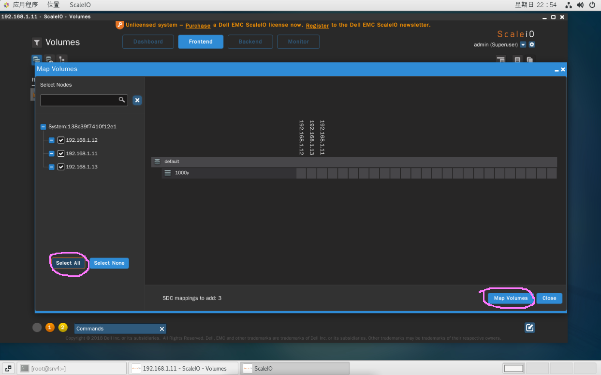Click the Close button in dialog
The width and height of the screenshot is (601, 375).
pos(549,298)
